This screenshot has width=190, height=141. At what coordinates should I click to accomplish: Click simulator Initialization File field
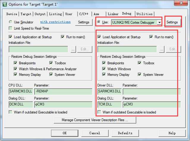click(x=38, y=49)
